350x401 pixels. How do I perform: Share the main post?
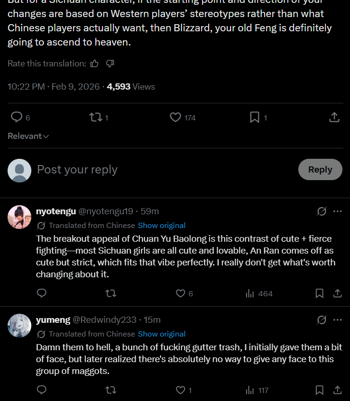(x=334, y=117)
